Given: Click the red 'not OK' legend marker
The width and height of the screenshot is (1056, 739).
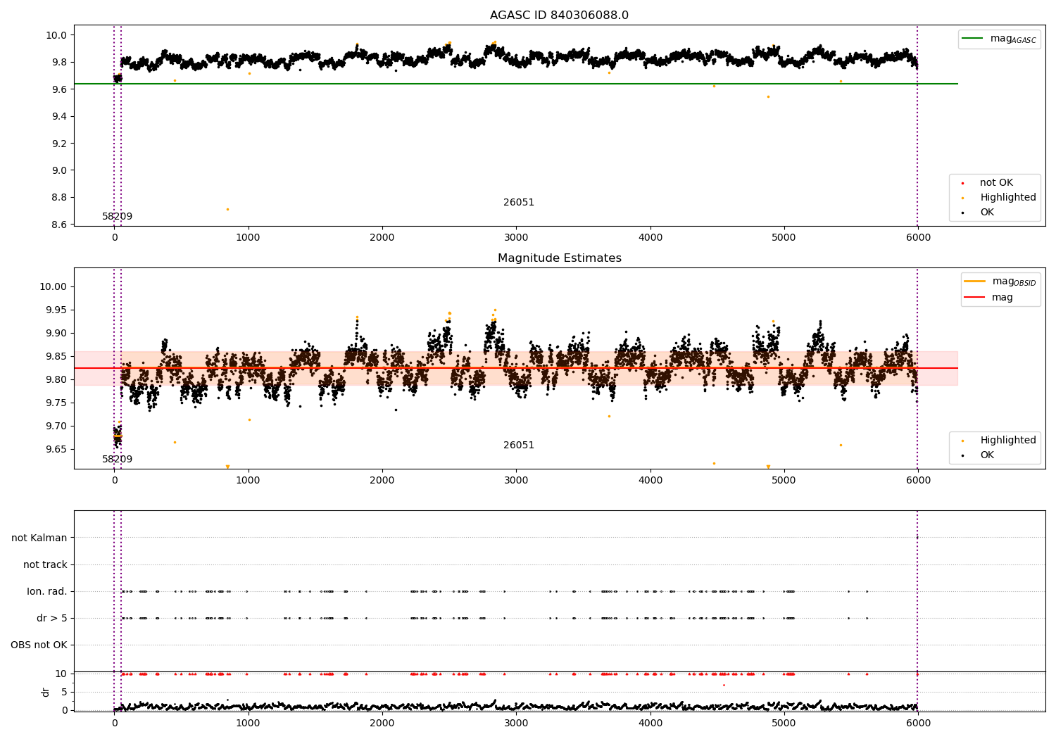Looking at the screenshot, I should point(962,183).
